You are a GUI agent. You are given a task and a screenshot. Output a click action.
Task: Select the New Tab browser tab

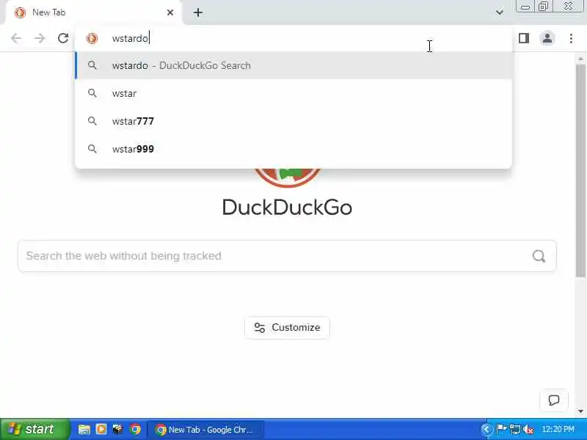[x=93, y=12]
